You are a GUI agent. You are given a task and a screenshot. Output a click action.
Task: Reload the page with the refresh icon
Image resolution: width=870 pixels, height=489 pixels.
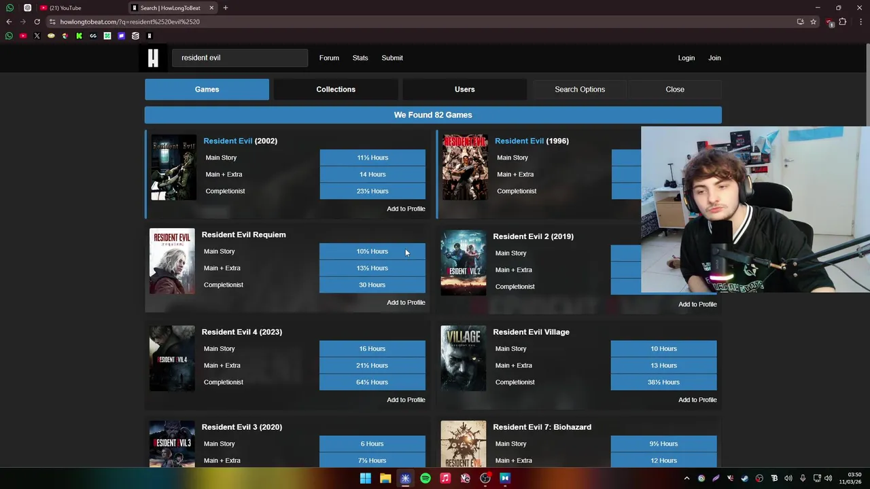point(37,22)
